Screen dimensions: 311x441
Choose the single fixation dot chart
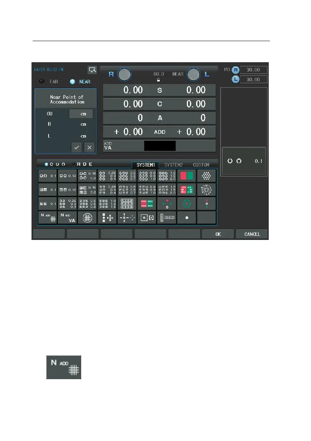tap(186, 218)
